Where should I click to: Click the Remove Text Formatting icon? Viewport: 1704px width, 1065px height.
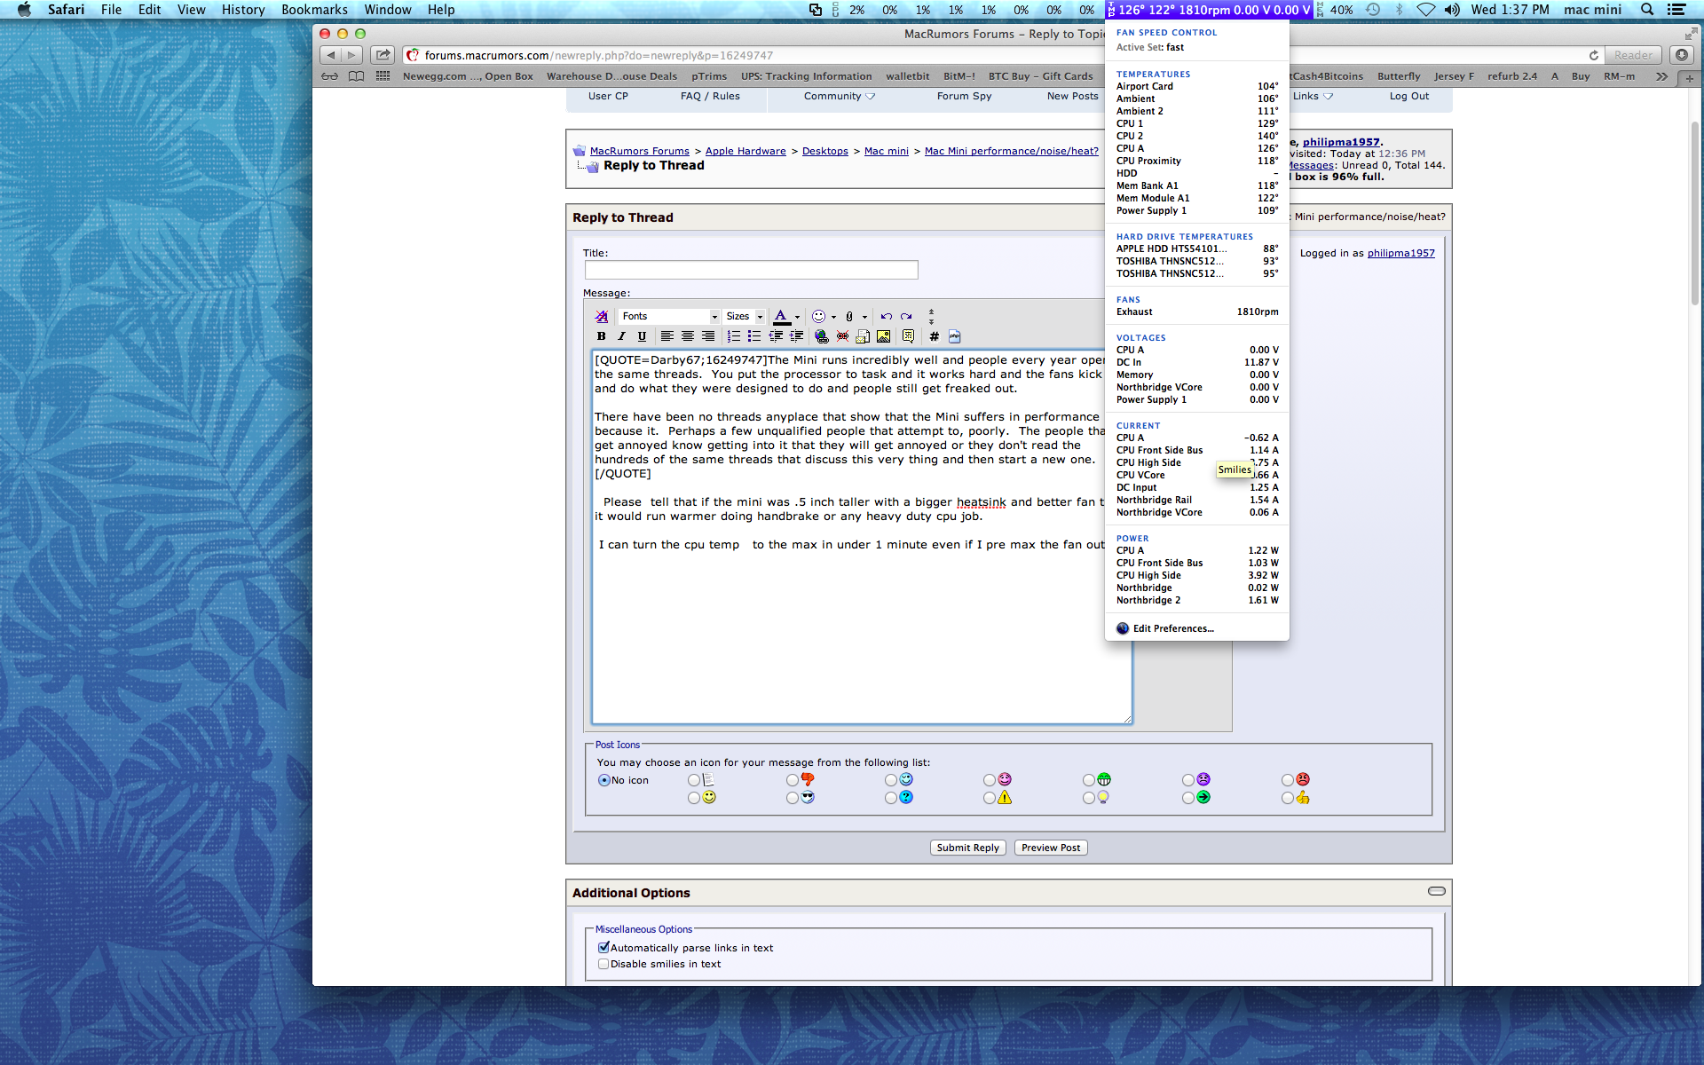(602, 316)
